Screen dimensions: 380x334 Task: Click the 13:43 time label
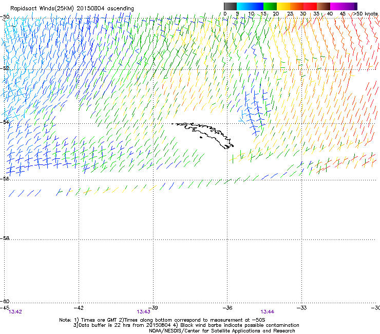point(143,312)
